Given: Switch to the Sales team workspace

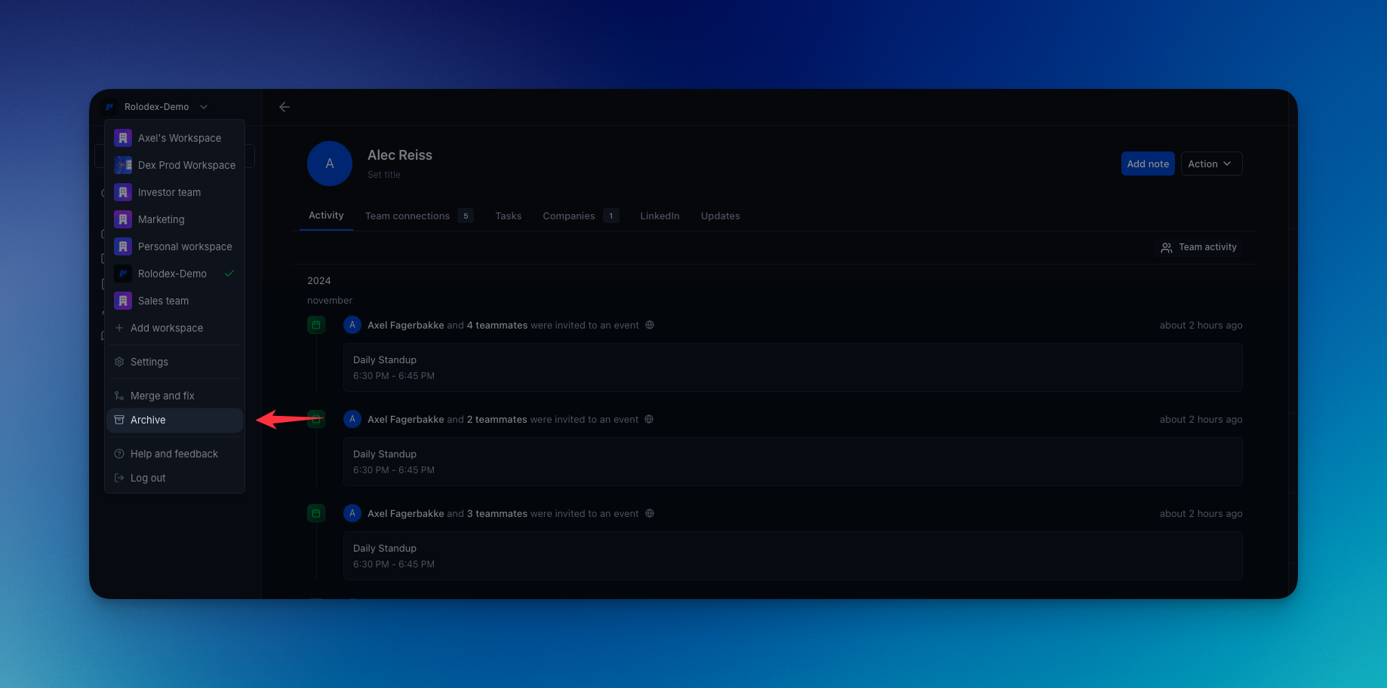Looking at the screenshot, I should (x=174, y=301).
